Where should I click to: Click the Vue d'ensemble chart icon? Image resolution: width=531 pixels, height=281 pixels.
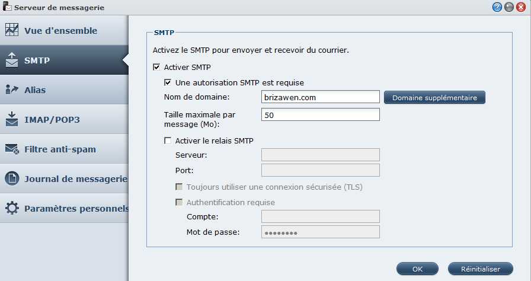(x=12, y=30)
